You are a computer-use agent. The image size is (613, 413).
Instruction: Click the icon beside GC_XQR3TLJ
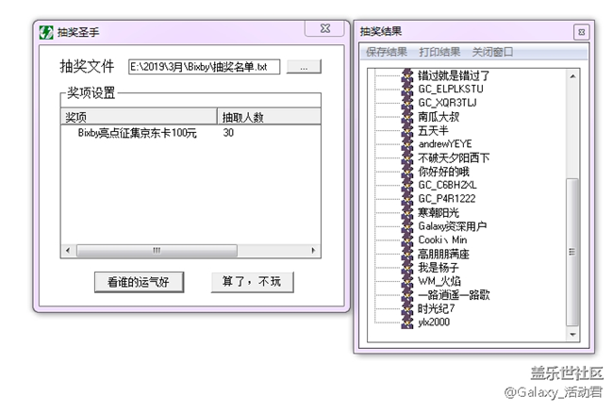click(x=407, y=103)
